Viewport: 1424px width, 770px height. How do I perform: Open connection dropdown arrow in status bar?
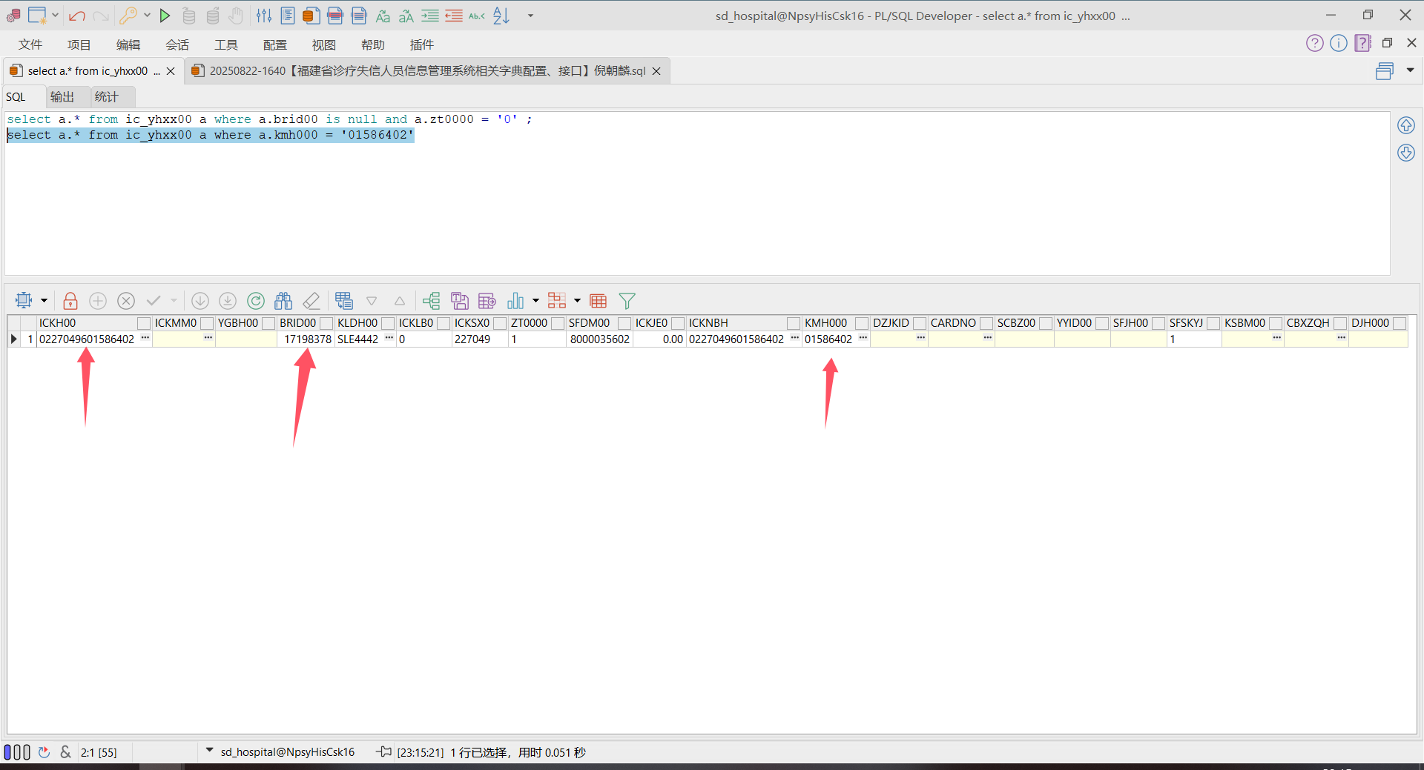point(209,751)
